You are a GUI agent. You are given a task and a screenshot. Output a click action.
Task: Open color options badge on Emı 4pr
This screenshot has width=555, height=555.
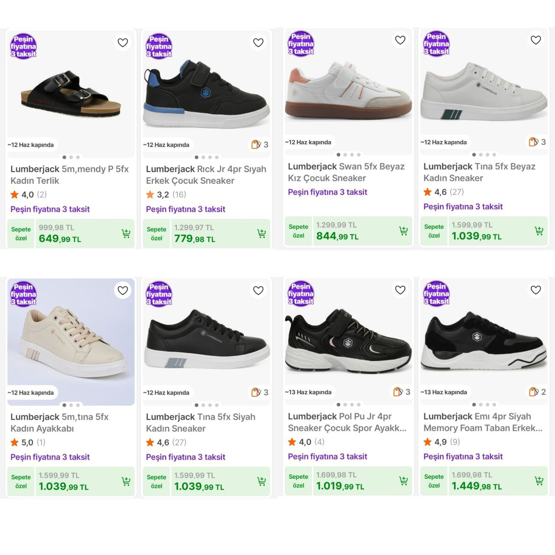537,392
